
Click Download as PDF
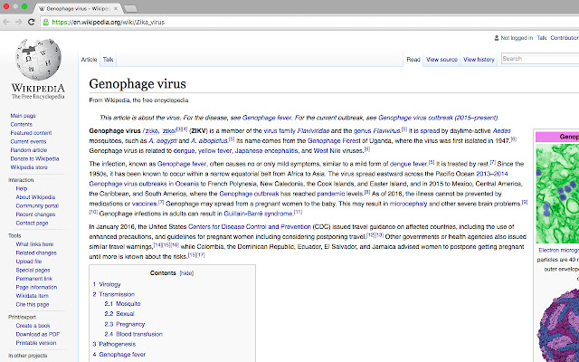click(x=37, y=334)
